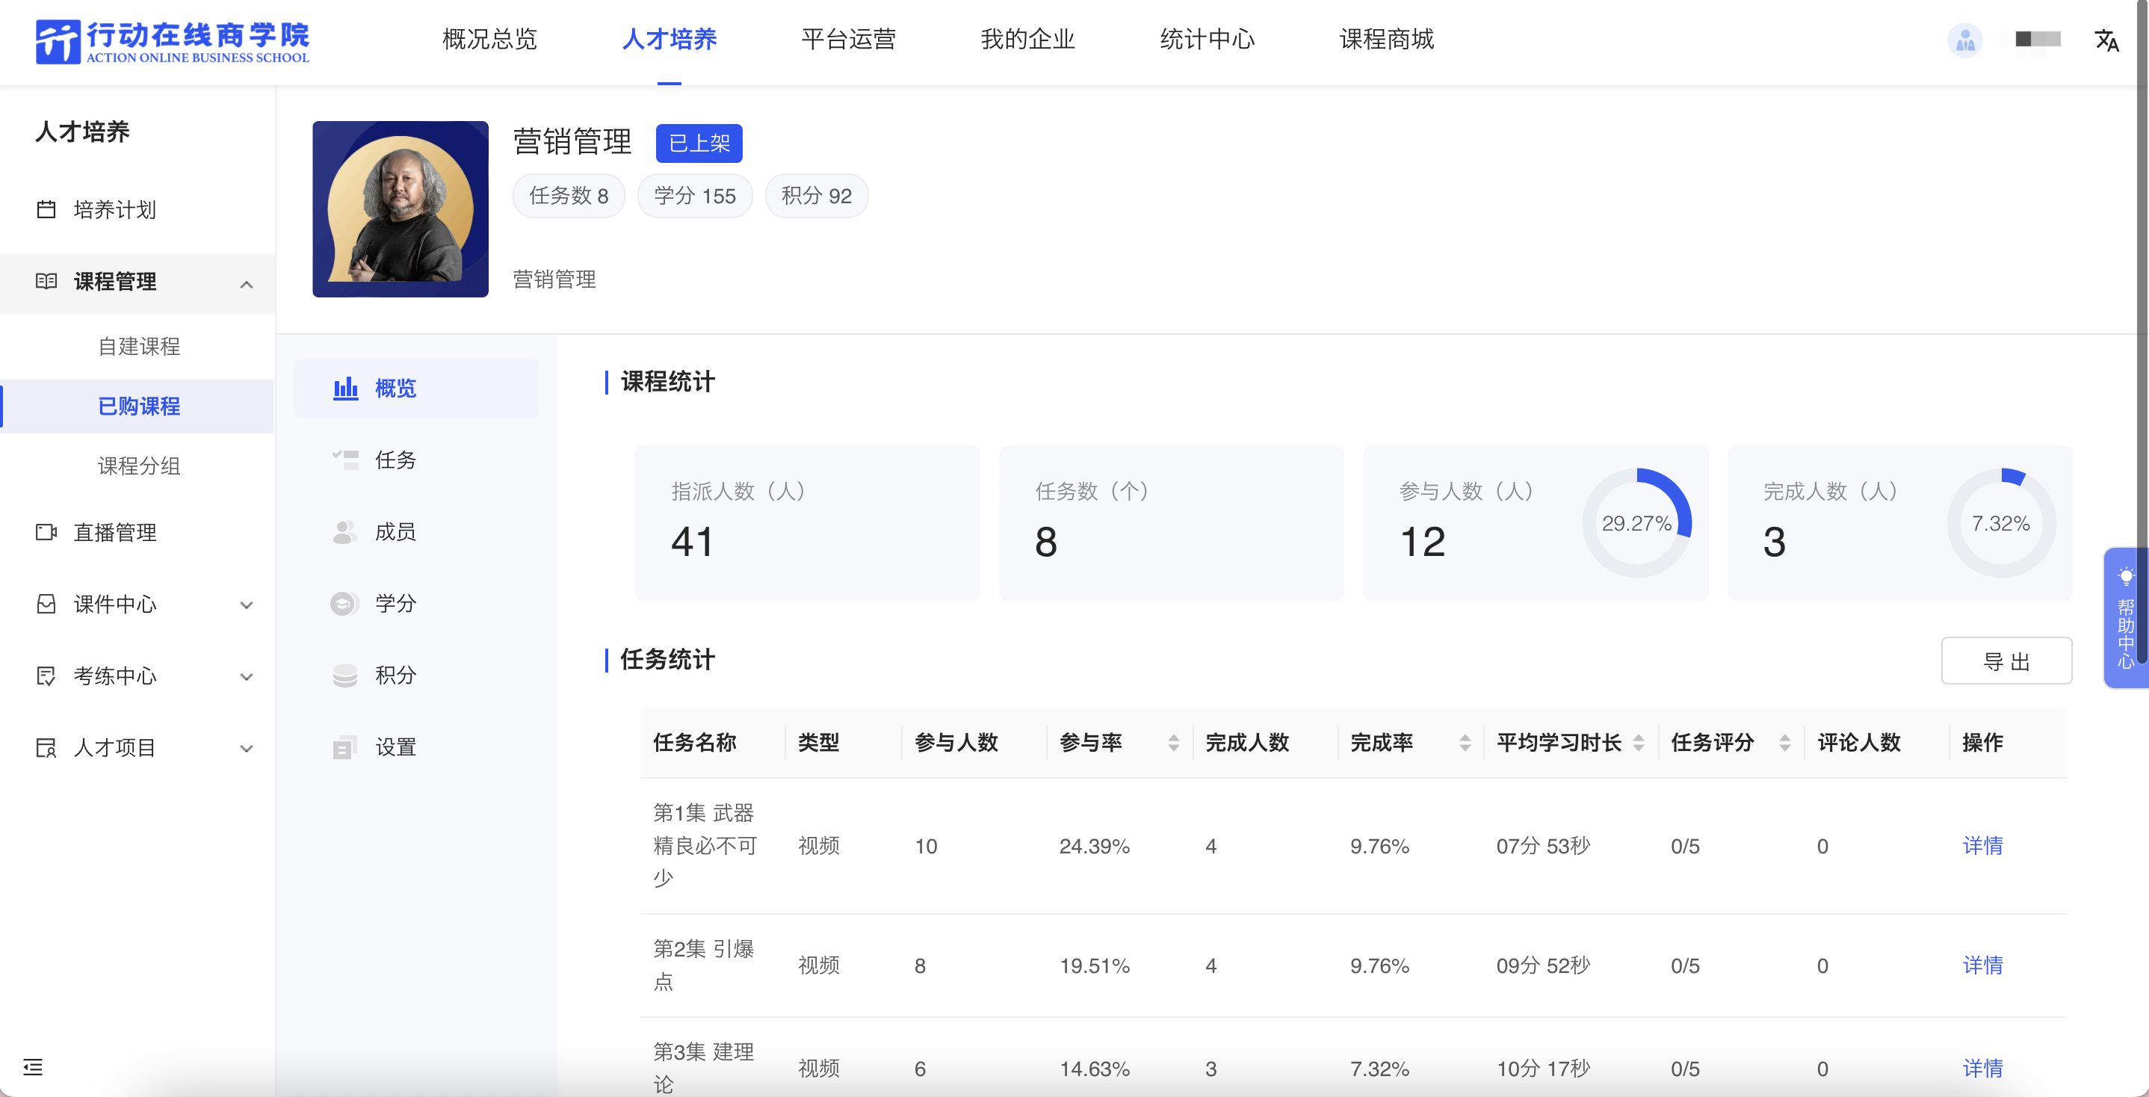Click the 指派人数 41 stat card
The width and height of the screenshot is (2149, 1097).
point(807,523)
